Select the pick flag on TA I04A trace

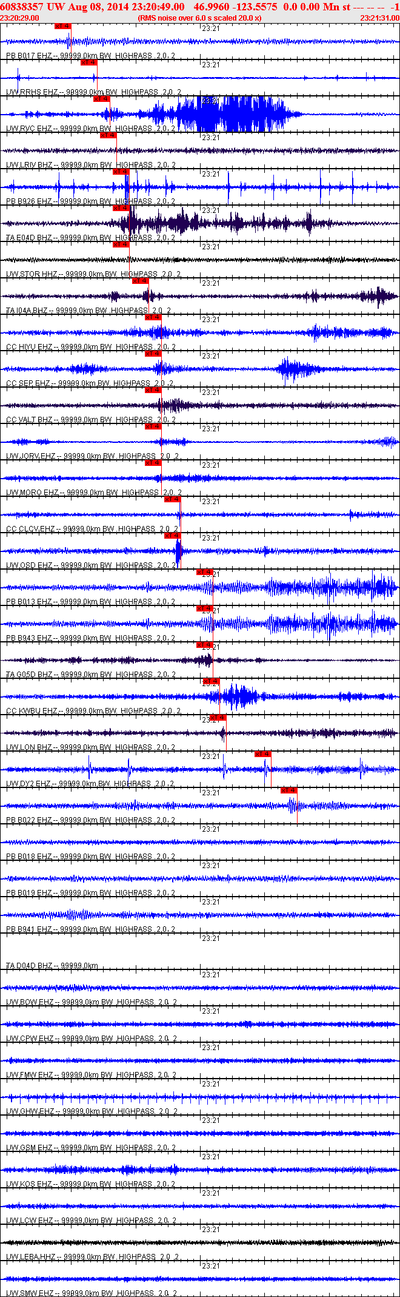pyautogui.click(x=141, y=281)
